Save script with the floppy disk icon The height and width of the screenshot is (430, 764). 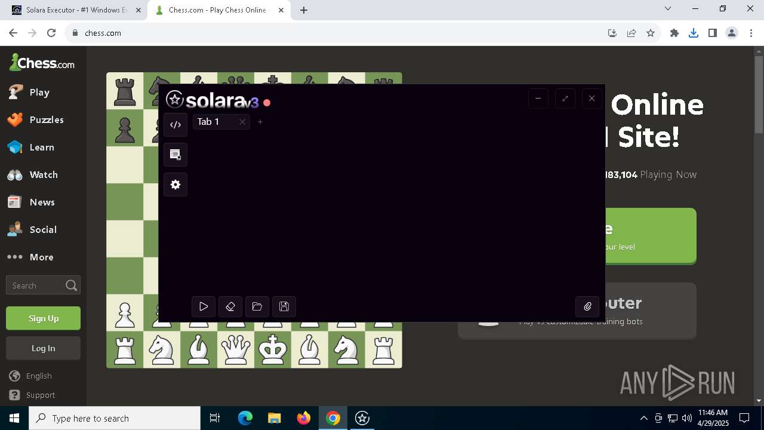point(284,306)
